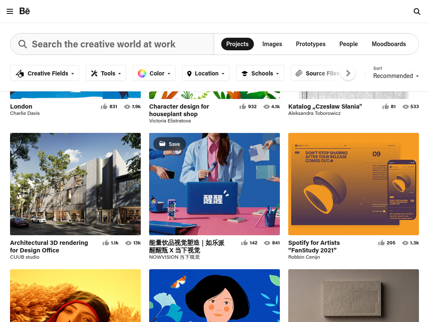Expand the Tools filter dropdown
The image size is (429, 322).
point(106,73)
